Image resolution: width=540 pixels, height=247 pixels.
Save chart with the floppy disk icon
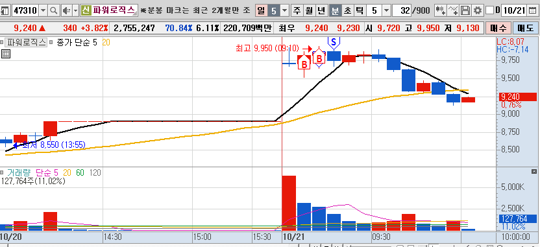point(465,10)
